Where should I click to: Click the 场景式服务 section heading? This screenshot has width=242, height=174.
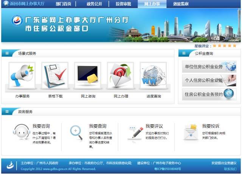(x=27, y=54)
